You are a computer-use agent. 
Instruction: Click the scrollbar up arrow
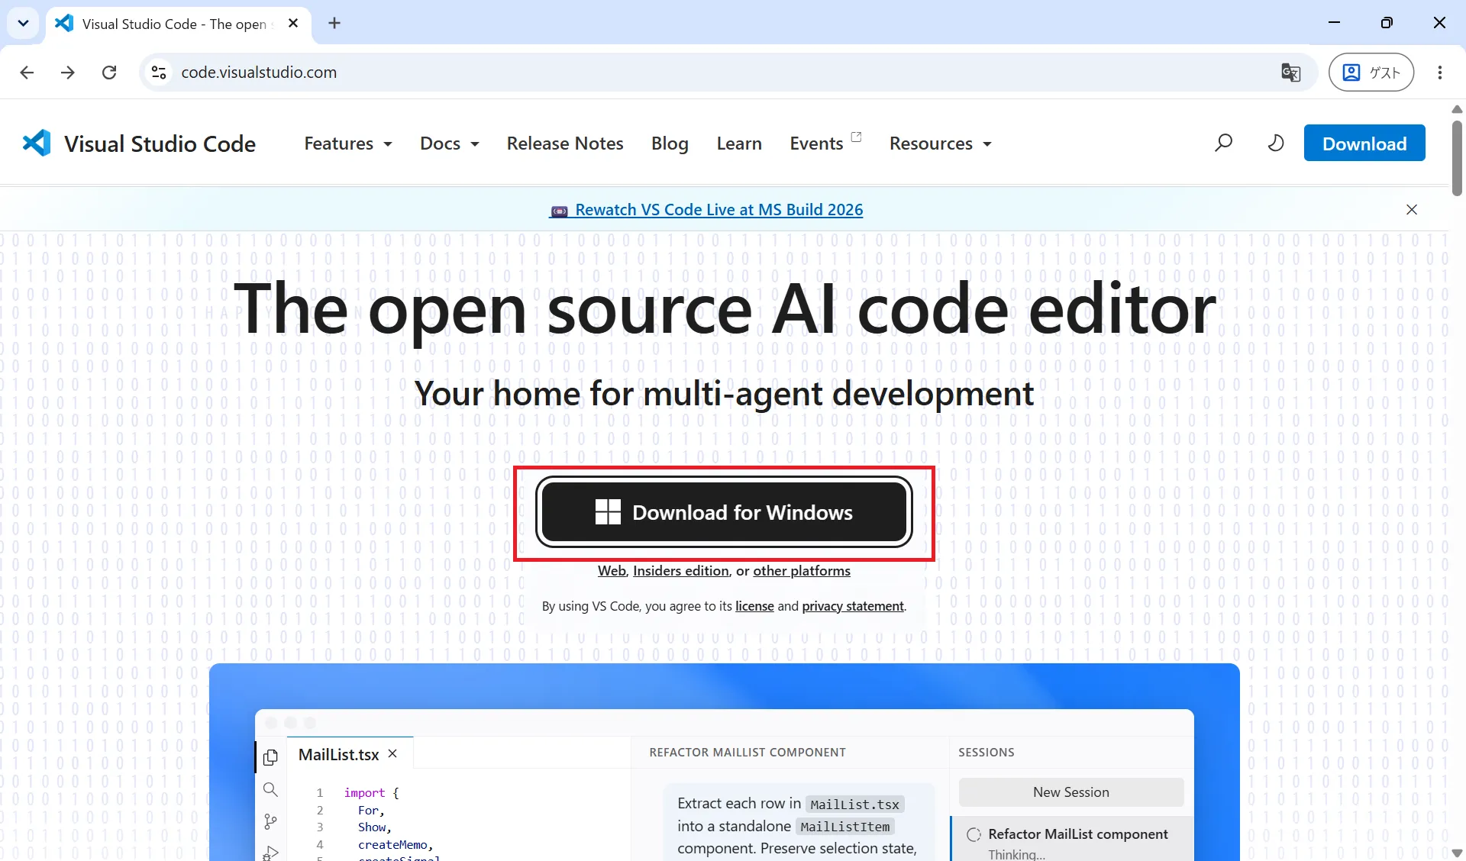(x=1457, y=109)
